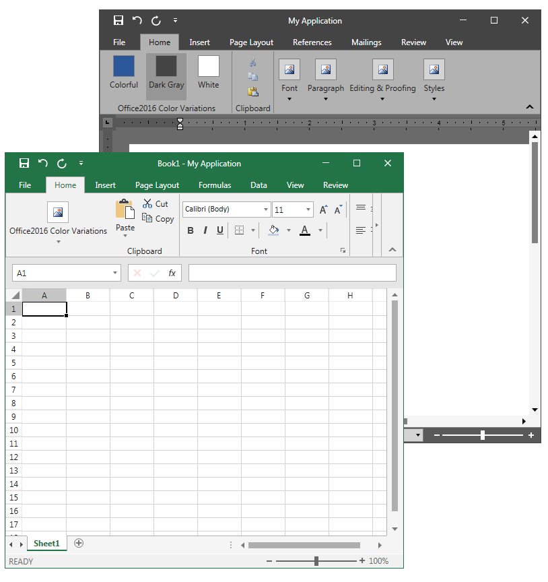This screenshot has height=582, width=548.
Task: Undo in the Book1 window toolbar
Action: (x=42, y=163)
